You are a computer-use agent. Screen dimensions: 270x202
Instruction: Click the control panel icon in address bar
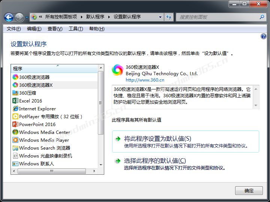coord(34,17)
